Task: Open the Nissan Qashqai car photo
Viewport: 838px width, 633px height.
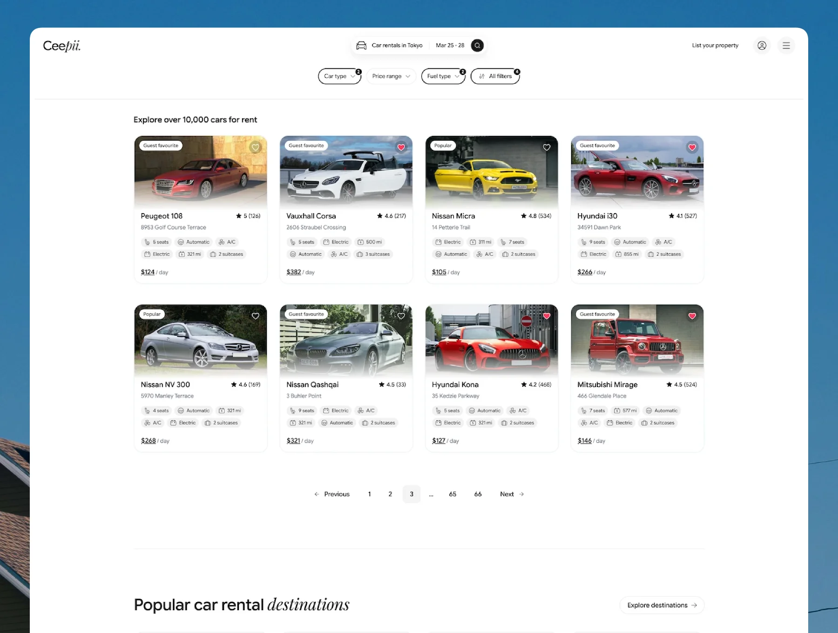Action: [x=346, y=340]
